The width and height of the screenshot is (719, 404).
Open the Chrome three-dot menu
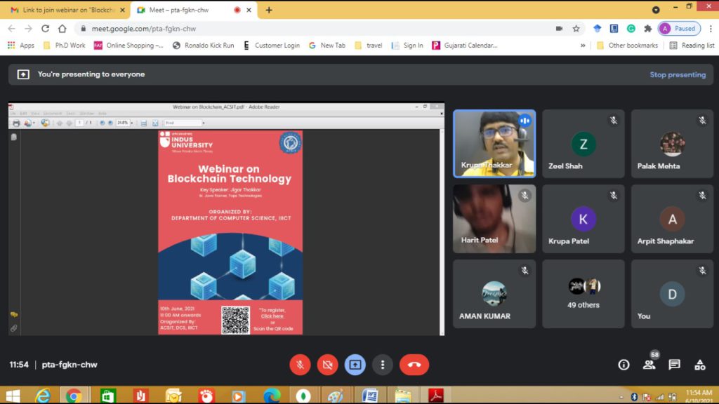click(x=710, y=29)
